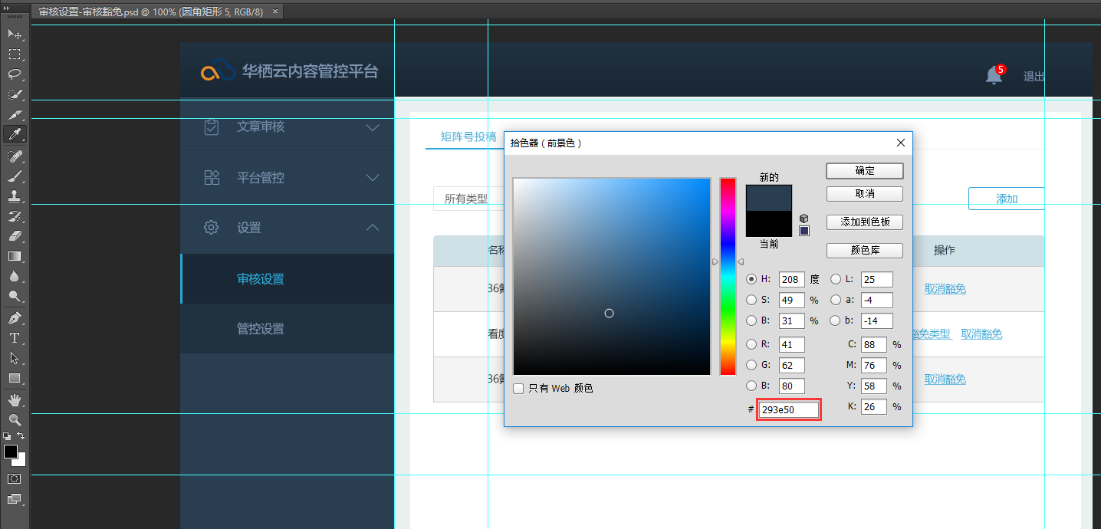Click 添加到色板 button
Viewport: 1101px width, 529px height.
(x=865, y=222)
